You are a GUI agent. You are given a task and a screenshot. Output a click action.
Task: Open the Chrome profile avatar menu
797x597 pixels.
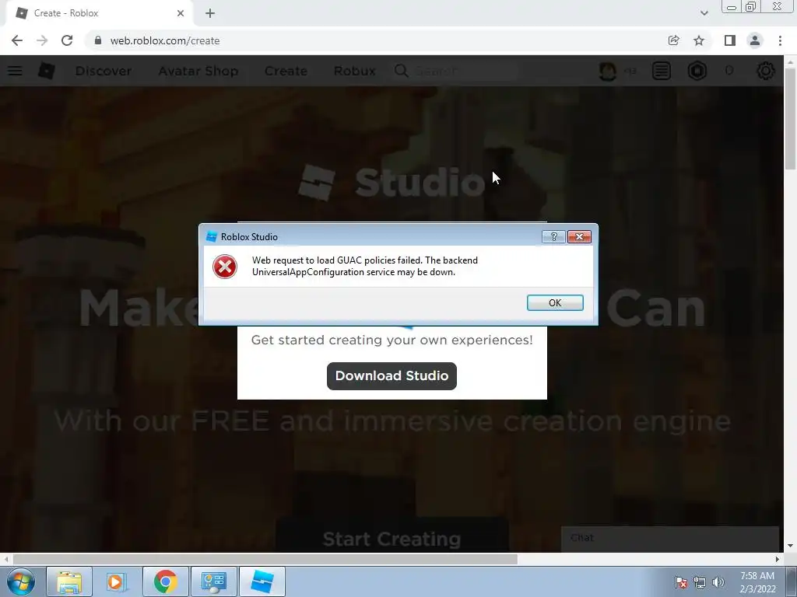pos(755,40)
